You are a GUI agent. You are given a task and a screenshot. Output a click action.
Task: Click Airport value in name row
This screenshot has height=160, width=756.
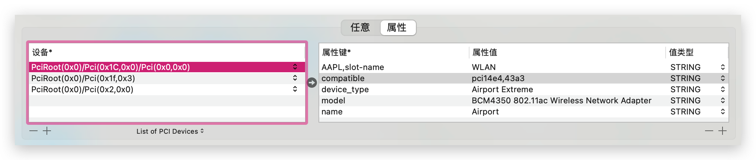[x=485, y=111]
